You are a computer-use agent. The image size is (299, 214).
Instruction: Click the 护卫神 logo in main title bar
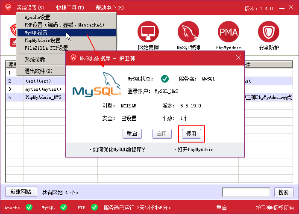(x=8, y=7)
